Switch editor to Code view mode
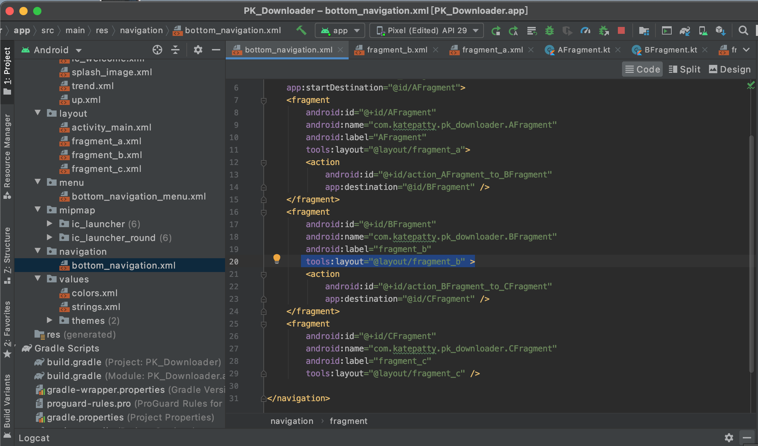 coord(642,69)
